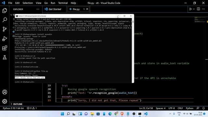This screenshot has height=117, width=208.
Task: Change the CRLF end of line sequence
Action: click(x=180, y=108)
